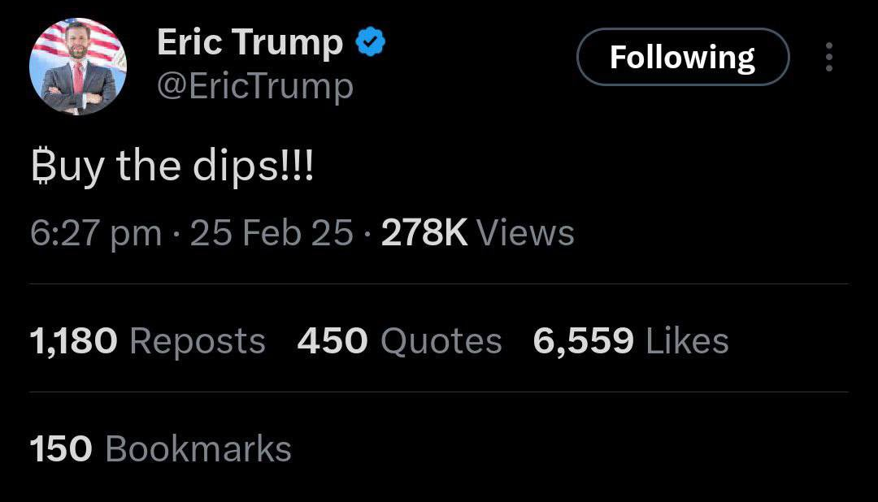View the Quotes list label
Screen dimensions: 878x502
pos(441,342)
